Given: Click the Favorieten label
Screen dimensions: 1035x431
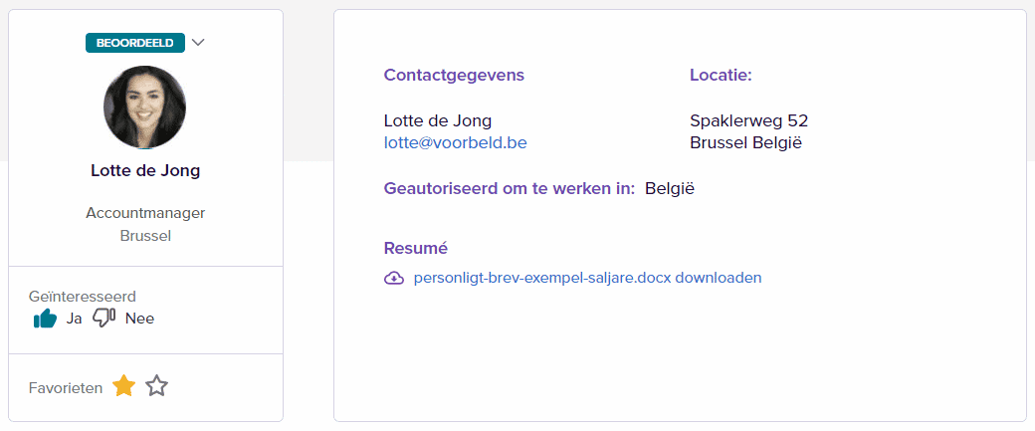Looking at the screenshot, I should (66, 387).
